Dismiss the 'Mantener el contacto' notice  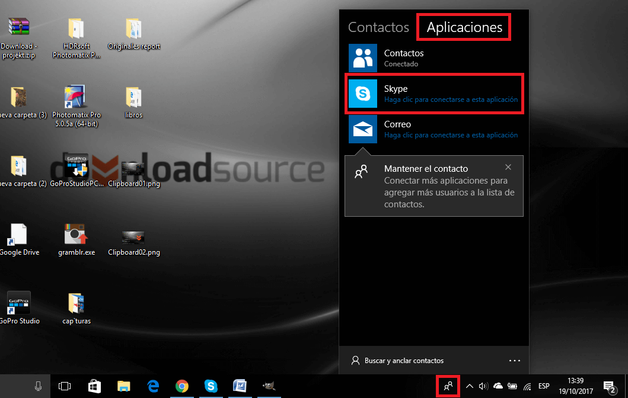tap(508, 167)
